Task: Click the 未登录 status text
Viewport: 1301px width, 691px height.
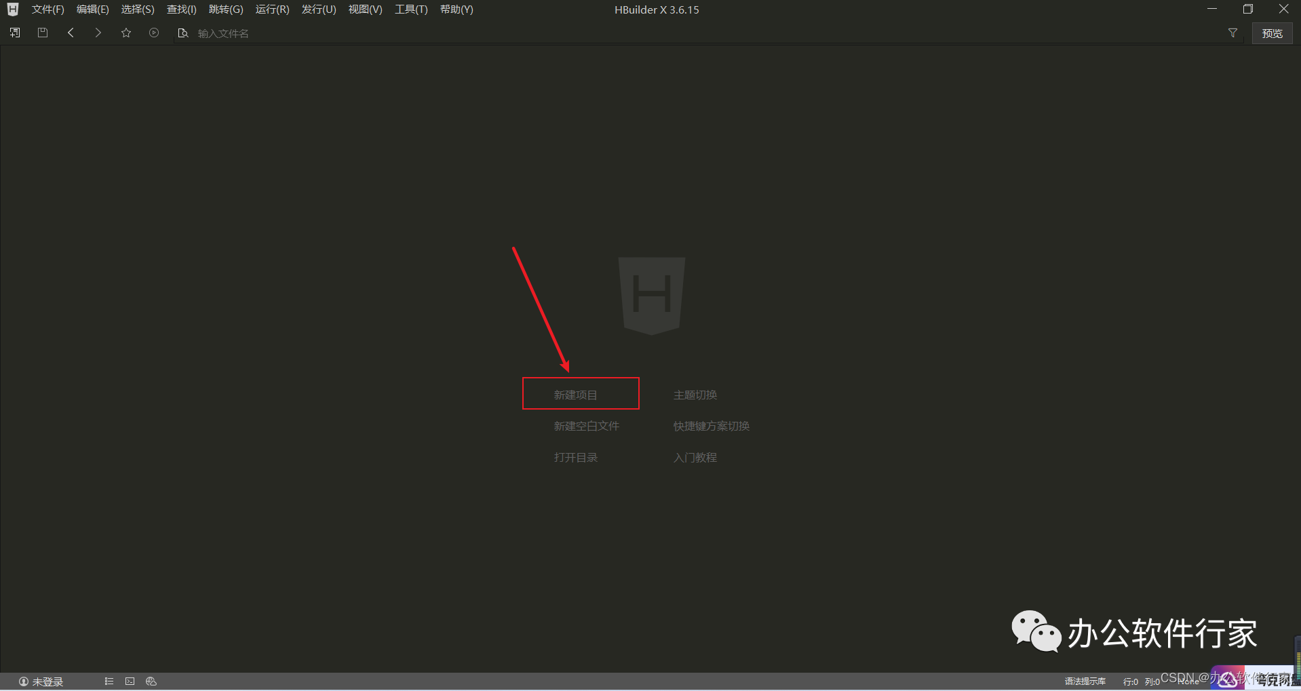Action: click(47, 682)
